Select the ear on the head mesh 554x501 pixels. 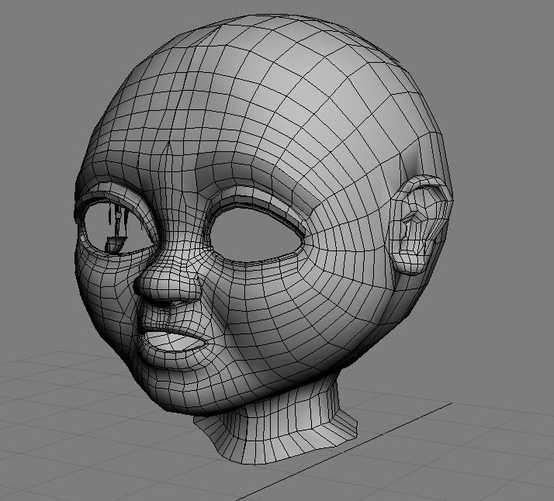420,225
